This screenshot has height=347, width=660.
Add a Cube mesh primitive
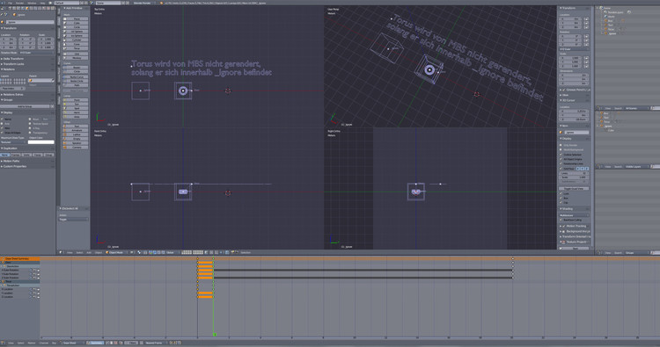76,23
